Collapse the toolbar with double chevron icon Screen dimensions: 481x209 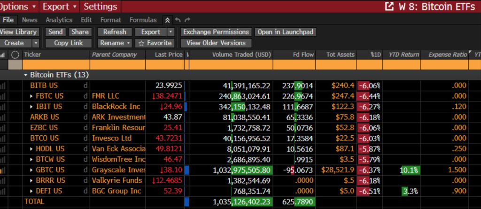coord(167,20)
